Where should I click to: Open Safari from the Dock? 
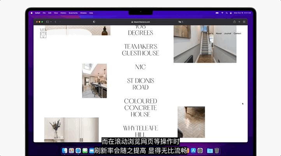tap(78, 151)
